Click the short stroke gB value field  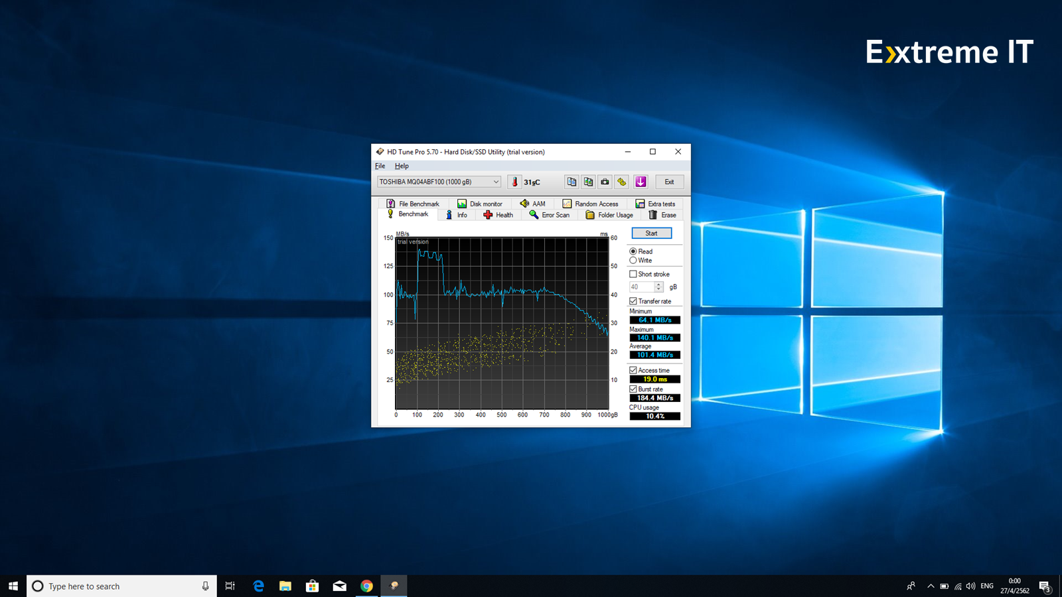pyautogui.click(x=642, y=287)
